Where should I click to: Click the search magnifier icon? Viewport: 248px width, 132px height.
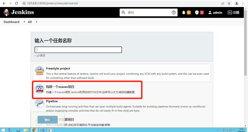(x=123, y=12)
